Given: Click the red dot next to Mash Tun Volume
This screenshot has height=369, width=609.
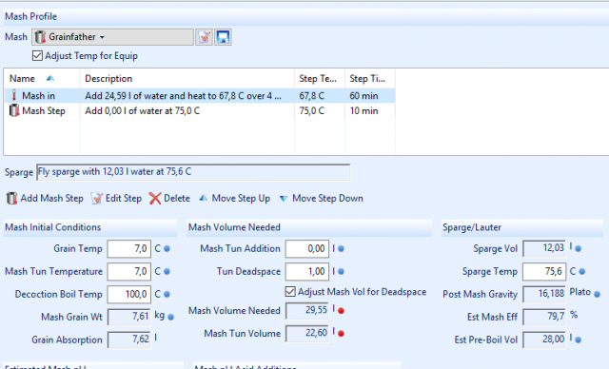Looking at the screenshot, I should coord(341,334).
